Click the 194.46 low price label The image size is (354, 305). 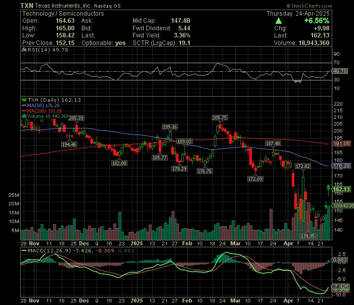(x=69, y=144)
